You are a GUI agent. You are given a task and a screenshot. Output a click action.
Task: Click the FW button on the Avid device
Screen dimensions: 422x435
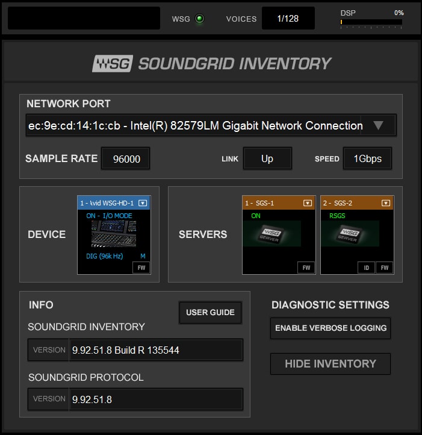click(141, 267)
